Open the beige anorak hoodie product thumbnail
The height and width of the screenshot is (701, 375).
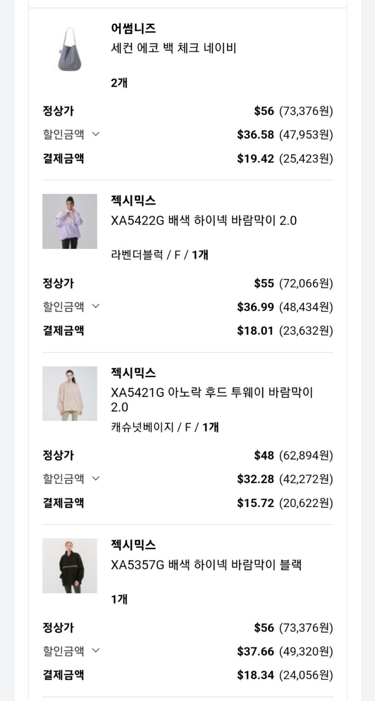tap(70, 393)
